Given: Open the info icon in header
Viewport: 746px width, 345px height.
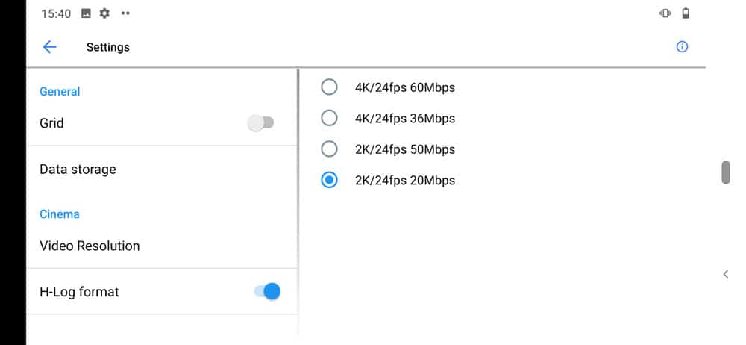Looking at the screenshot, I should coord(682,46).
